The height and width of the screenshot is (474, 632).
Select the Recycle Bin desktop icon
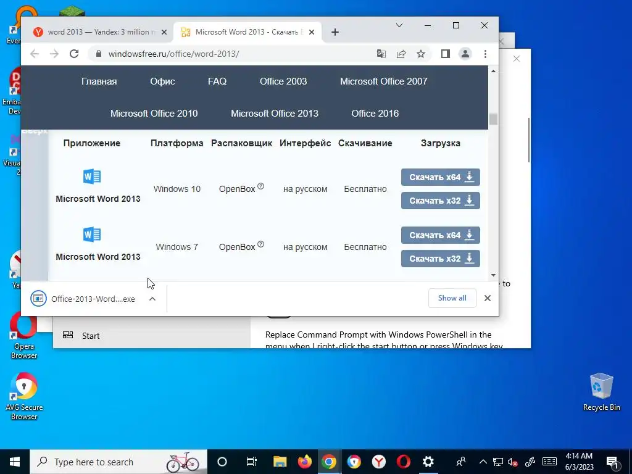(x=601, y=392)
